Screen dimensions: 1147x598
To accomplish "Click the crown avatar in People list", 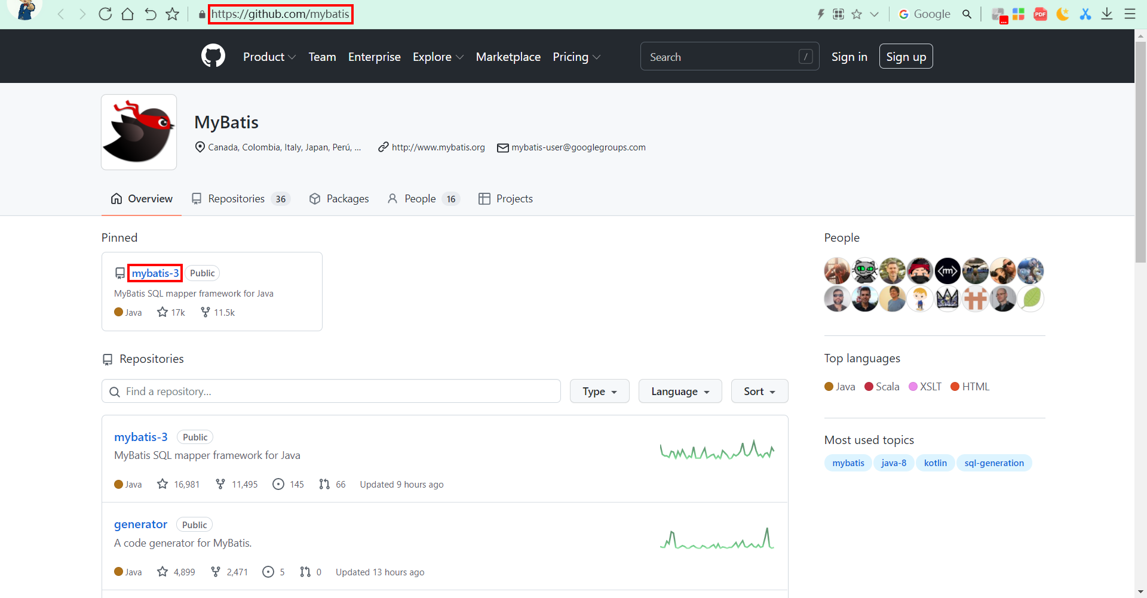I will 947,298.
